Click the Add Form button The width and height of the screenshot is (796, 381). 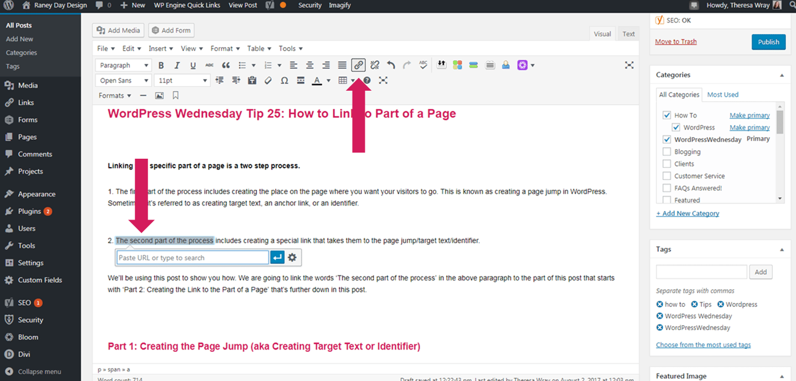click(x=171, y=30)
